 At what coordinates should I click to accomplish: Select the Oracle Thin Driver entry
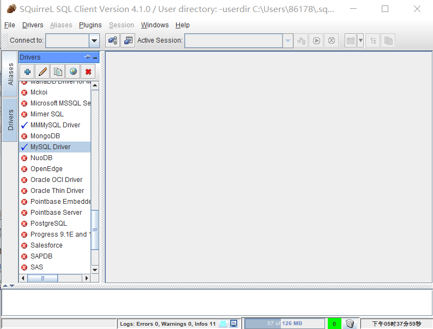[55, 191]
